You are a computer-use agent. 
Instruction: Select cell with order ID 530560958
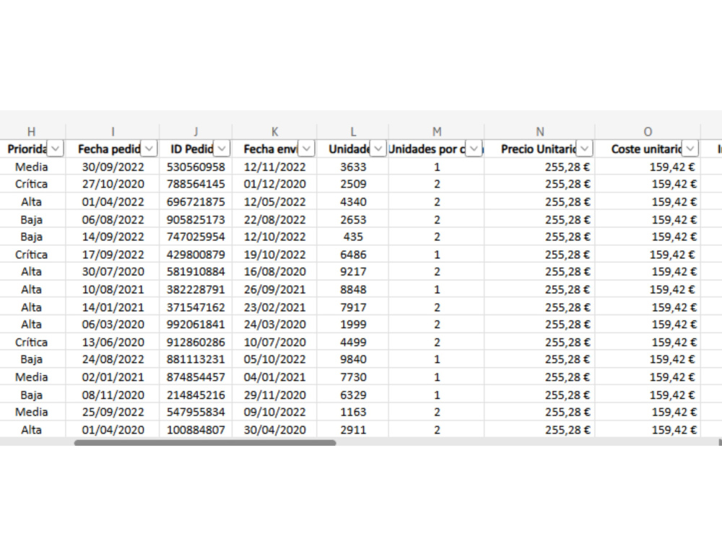[196, 167]
